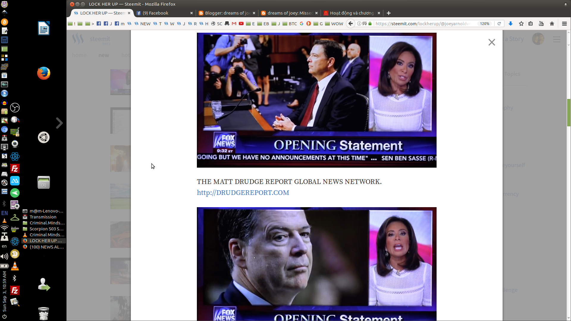Switch to the Transmission window
Image resolution: width=571 pixels, height=321 pixels.
click(44, 217)
